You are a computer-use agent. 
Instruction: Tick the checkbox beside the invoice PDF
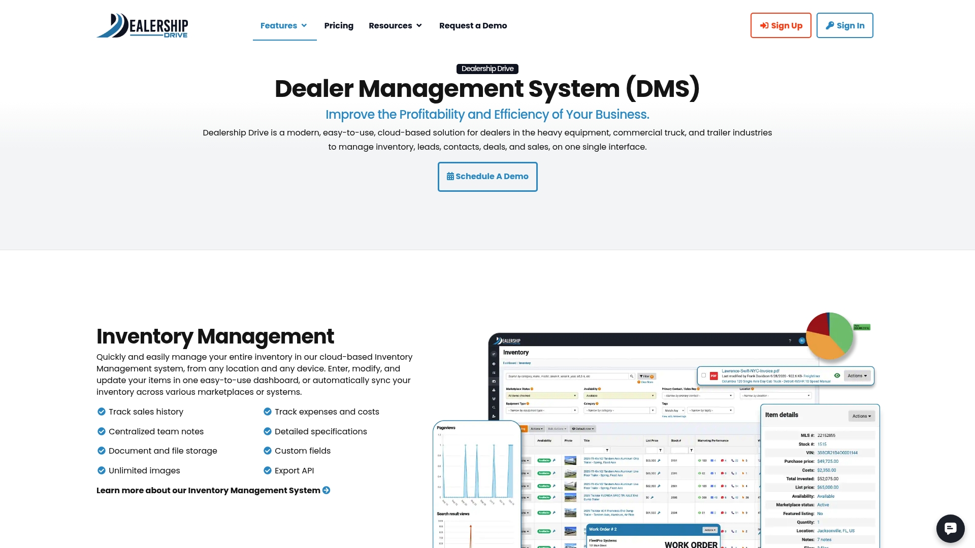(703, 375)
